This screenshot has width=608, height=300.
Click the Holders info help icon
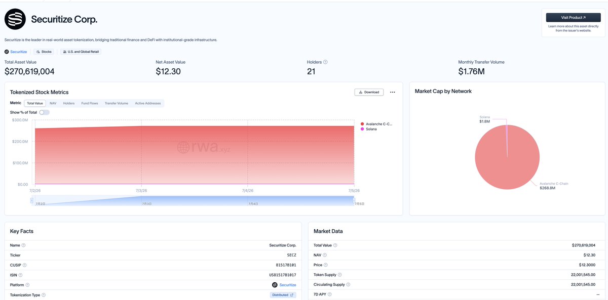point(325,62)
